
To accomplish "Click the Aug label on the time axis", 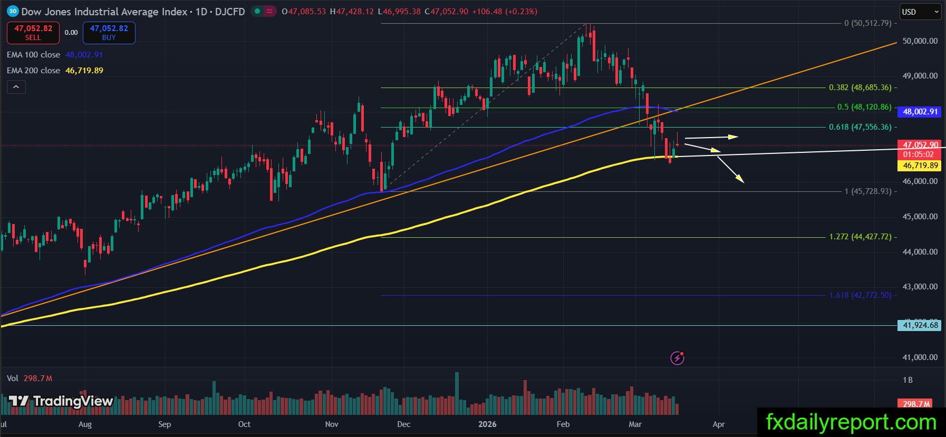I will [x=85, y=424].
